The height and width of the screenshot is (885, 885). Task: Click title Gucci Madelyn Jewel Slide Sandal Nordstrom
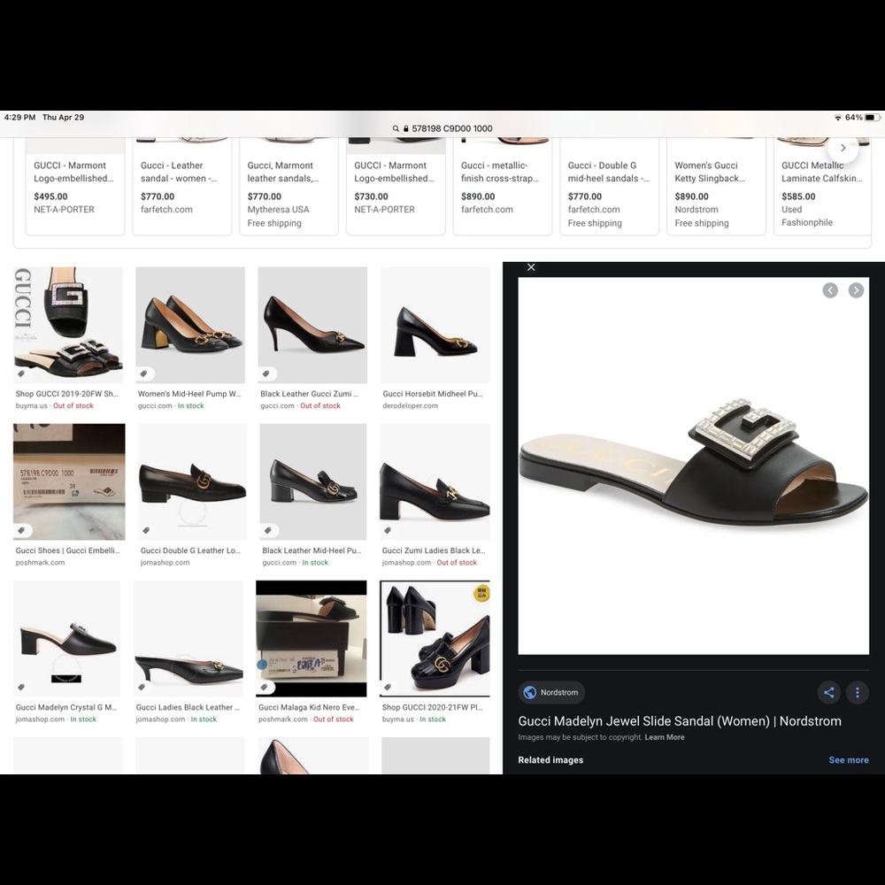[680, 720]
